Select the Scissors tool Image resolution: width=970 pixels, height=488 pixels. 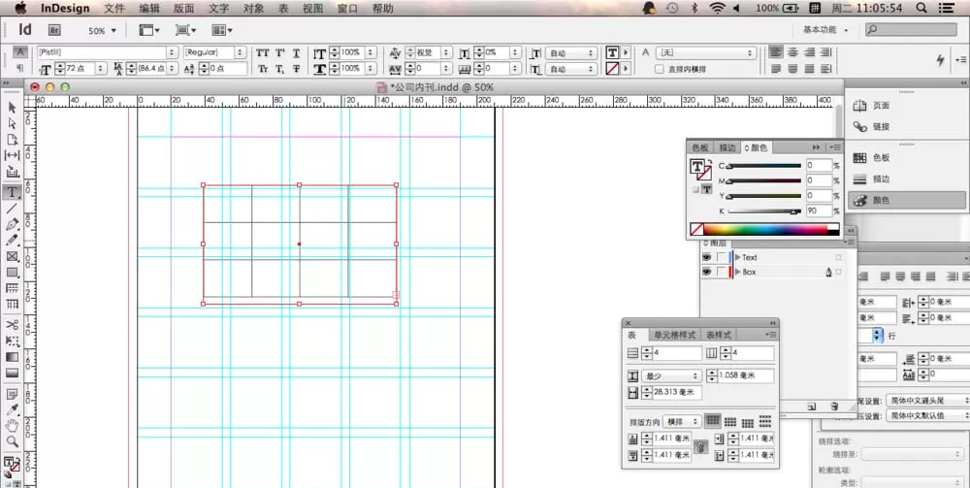click(12, 324)
